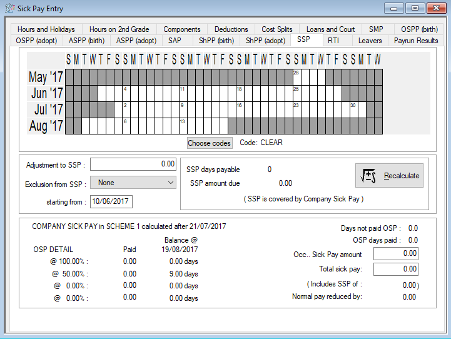
Task: Click the Choose codes button
Action: click(209, 143)
